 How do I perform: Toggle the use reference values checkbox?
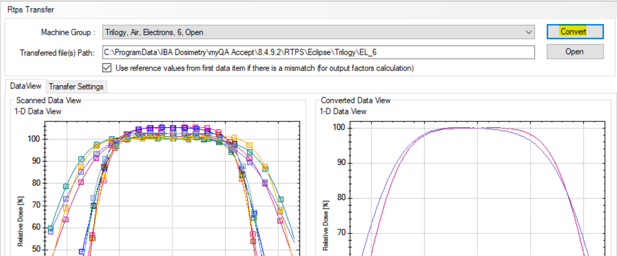pyautogui.click(x=107, y=68)
